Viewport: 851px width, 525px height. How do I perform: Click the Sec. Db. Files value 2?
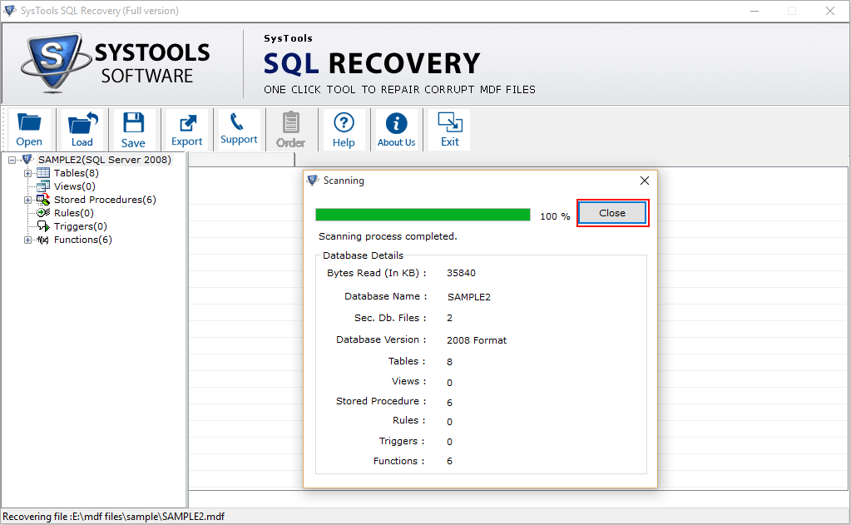click(x=449, y=318)
